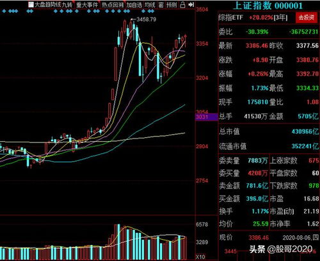Screen dimensions: 320x261
Task: Click the 2754 price axis label
Action: [202, 181]
